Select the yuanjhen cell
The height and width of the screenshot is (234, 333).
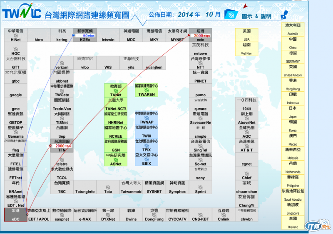pos(154,63)
